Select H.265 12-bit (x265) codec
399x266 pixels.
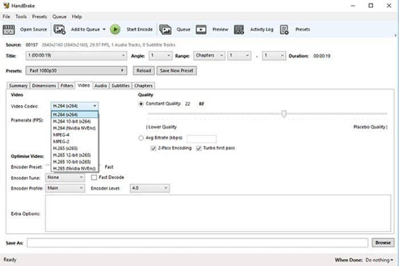(75, 155)
